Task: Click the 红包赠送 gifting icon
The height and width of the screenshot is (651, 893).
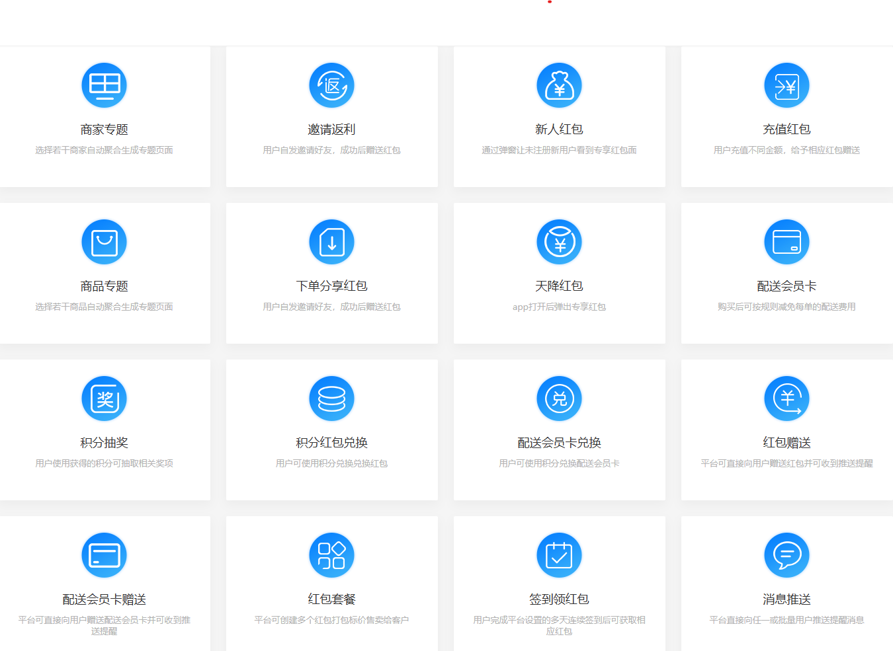Action: tap(787, 399)
